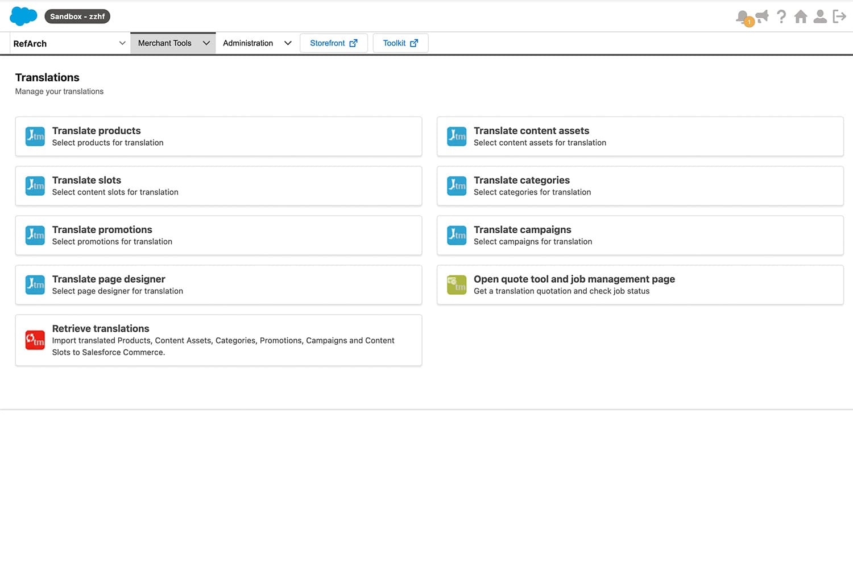Open the help question mark icon
853x569 pixels.
[781, 17]
